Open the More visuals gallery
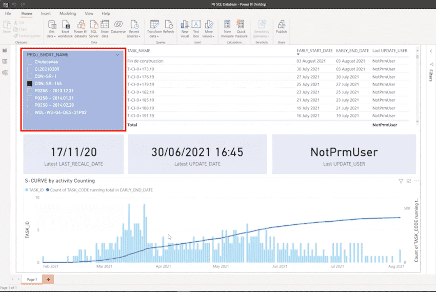 [x=209, y=29]
